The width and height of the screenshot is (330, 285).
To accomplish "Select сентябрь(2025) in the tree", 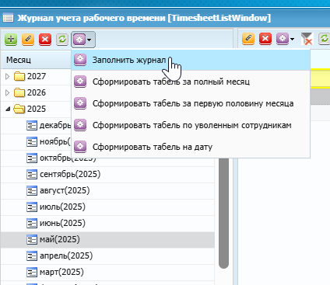I will (x=107, y=175).
